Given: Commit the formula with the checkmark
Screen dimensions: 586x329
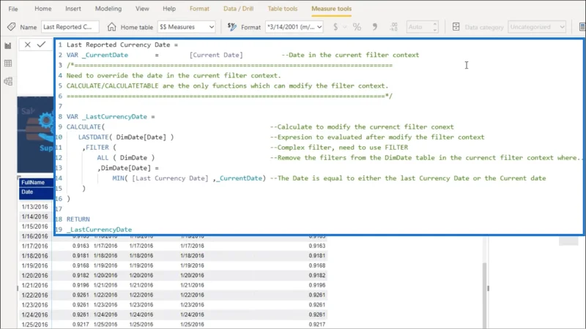Looking at the screenshot, I should coord(41,45).
